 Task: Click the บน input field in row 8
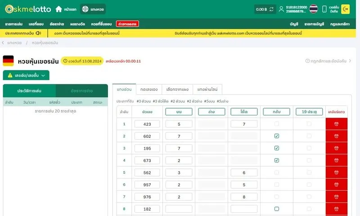(179, 209)
